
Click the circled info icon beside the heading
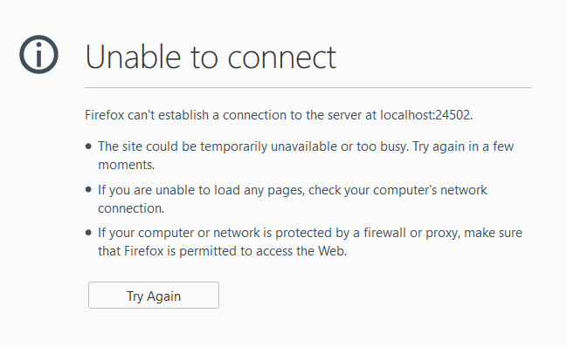click(x=38, y=54)
